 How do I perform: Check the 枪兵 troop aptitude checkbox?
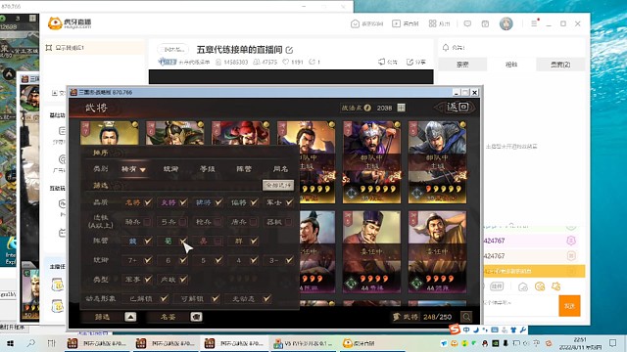(x=217, y=222)
